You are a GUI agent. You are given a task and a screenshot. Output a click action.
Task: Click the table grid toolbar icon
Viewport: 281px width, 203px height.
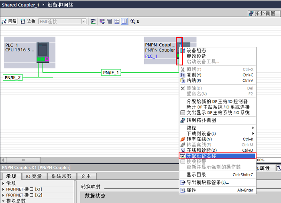tap(117, 21)
